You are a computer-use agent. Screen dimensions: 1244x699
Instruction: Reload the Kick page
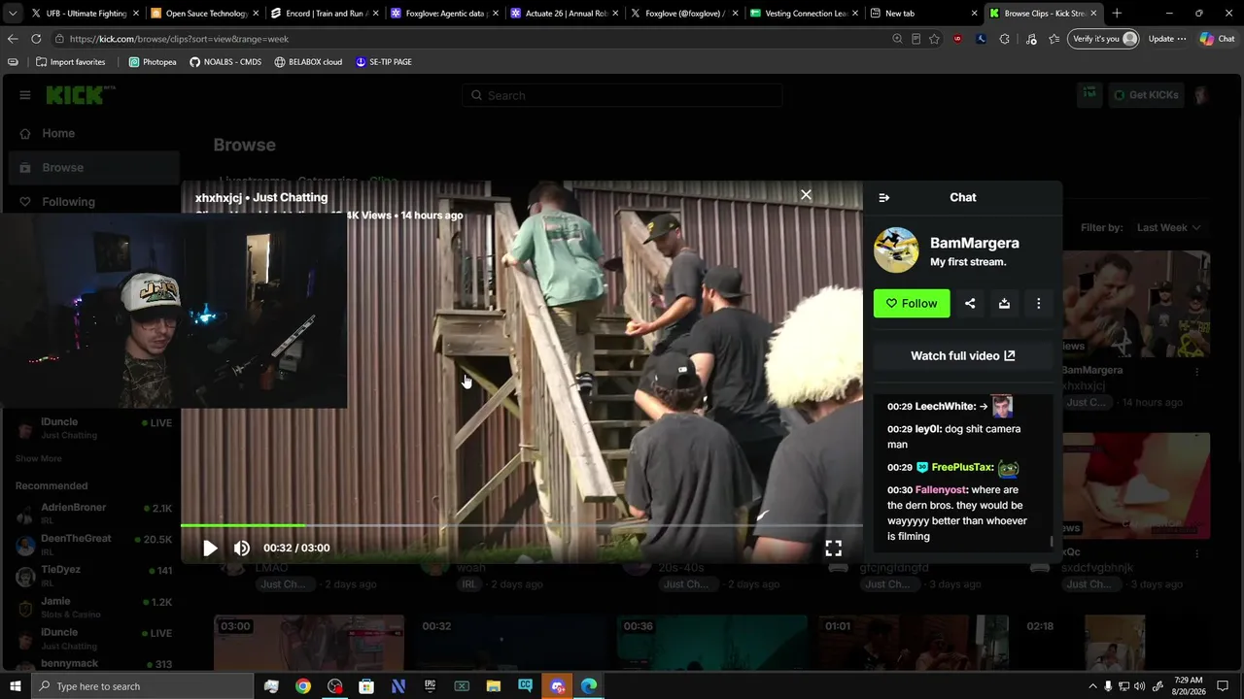point(36,39)
